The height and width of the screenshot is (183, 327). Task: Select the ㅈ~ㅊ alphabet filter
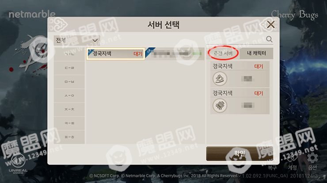69,109
